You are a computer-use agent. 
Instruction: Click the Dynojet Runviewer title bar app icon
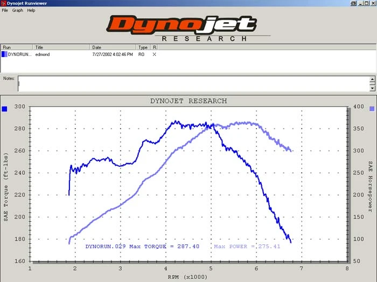click(x=3, y=3)
